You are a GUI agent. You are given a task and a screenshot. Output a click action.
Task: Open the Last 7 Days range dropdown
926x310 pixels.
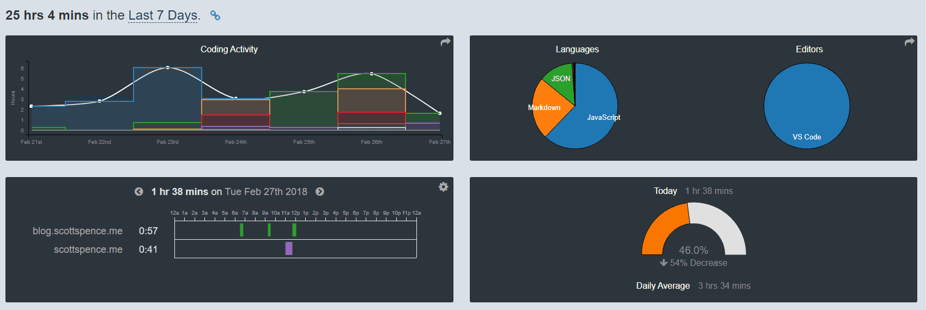tap(162, 16)
